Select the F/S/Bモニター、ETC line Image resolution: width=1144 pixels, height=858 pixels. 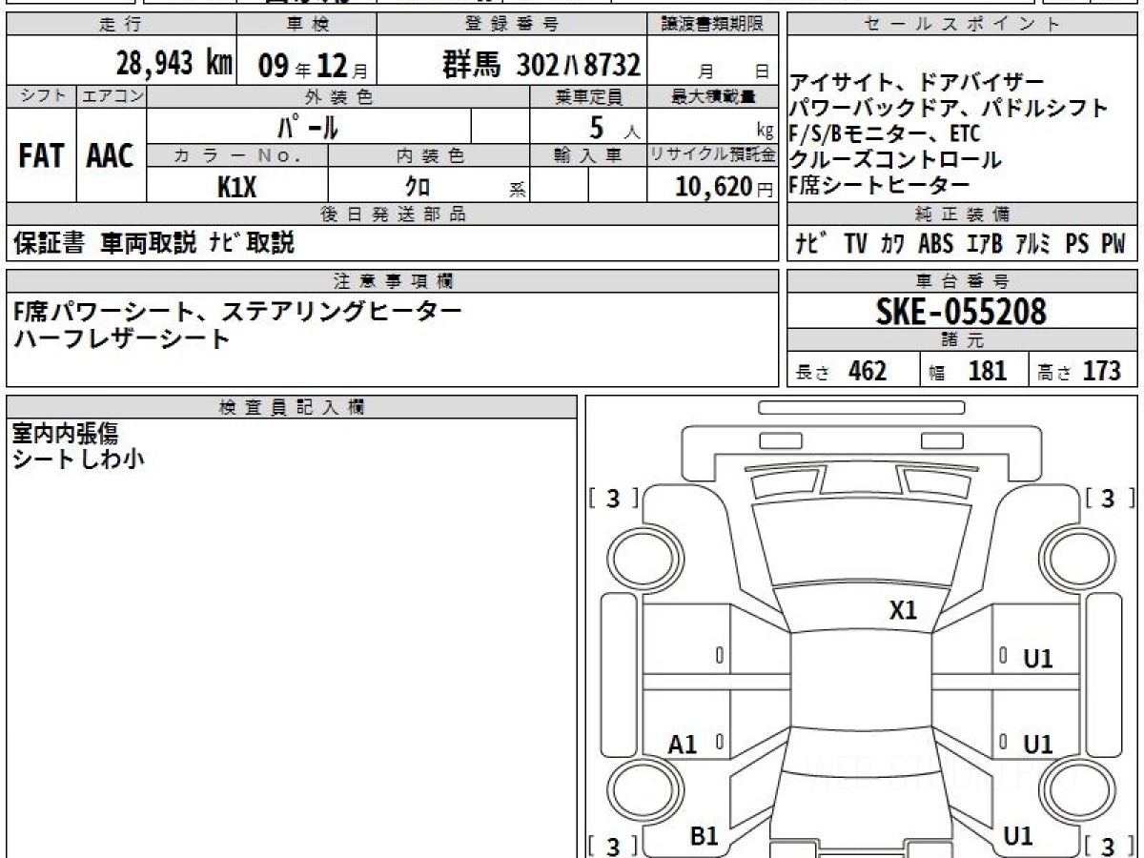(884, 133)
